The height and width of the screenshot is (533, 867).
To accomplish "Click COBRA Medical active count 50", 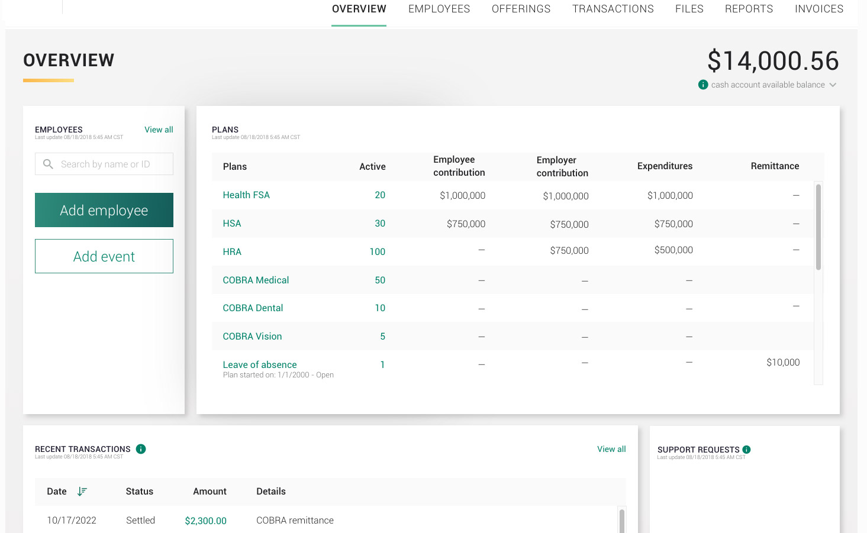I will (380, 280).
